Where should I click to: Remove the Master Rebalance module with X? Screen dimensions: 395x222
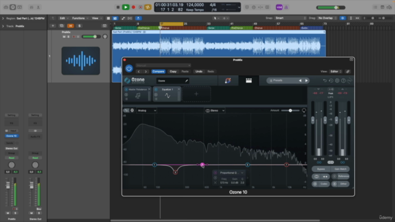[x=149, y=89]
